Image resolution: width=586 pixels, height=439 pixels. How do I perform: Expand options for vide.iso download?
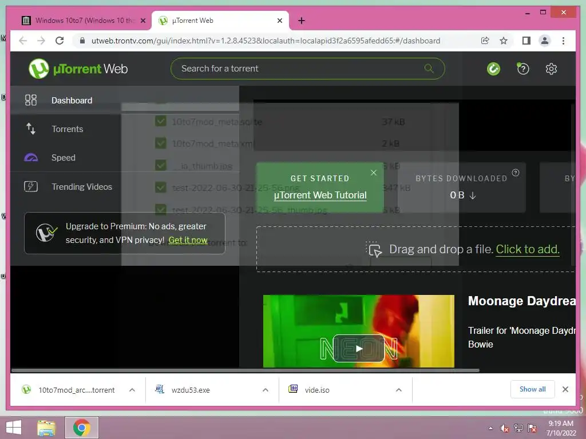(x=399, y=390)
